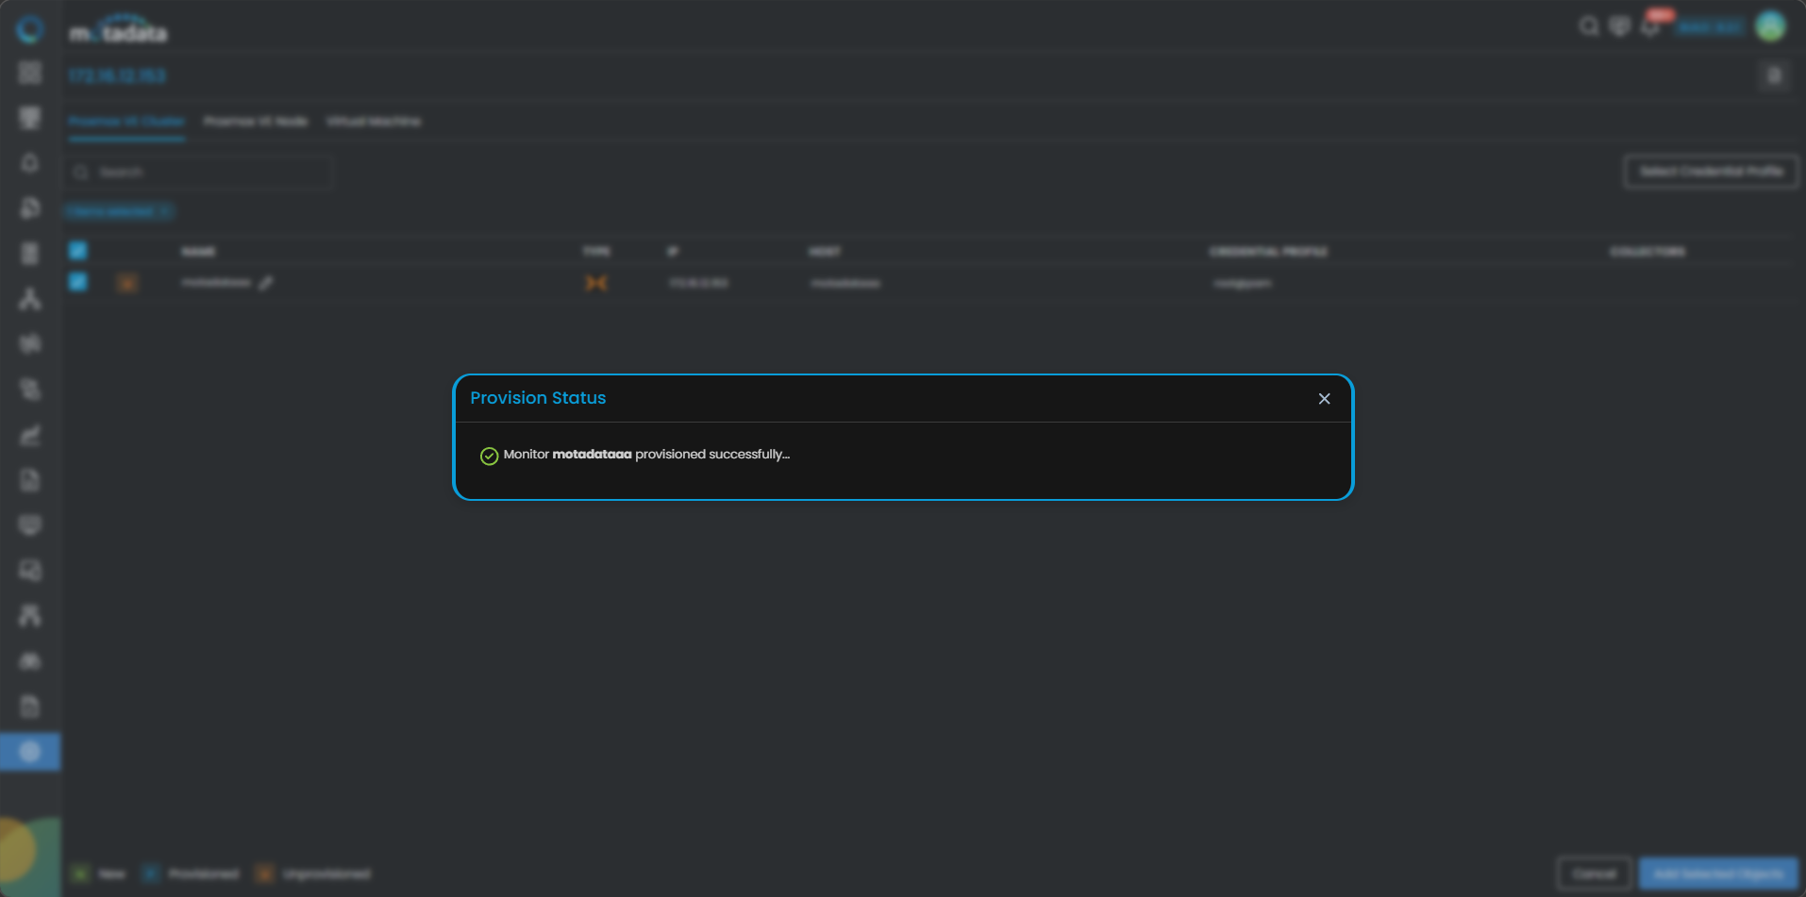Click the Motadata logo in the header
This screenshot has height=897, width=1806.
tap(118, 32)
